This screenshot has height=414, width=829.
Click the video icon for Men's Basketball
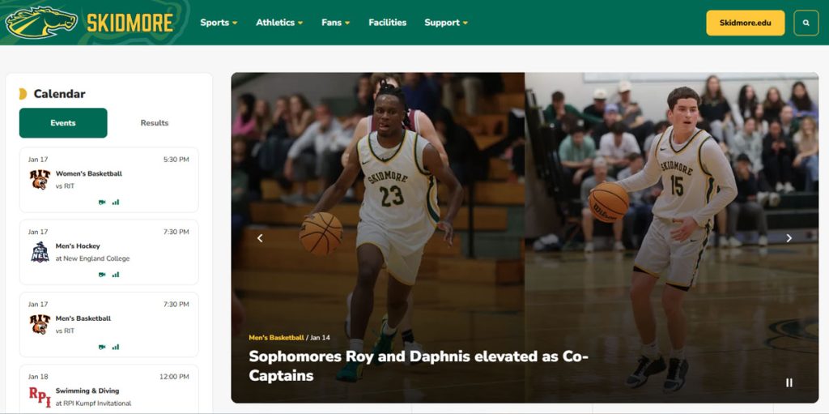[x=102, y=347]
